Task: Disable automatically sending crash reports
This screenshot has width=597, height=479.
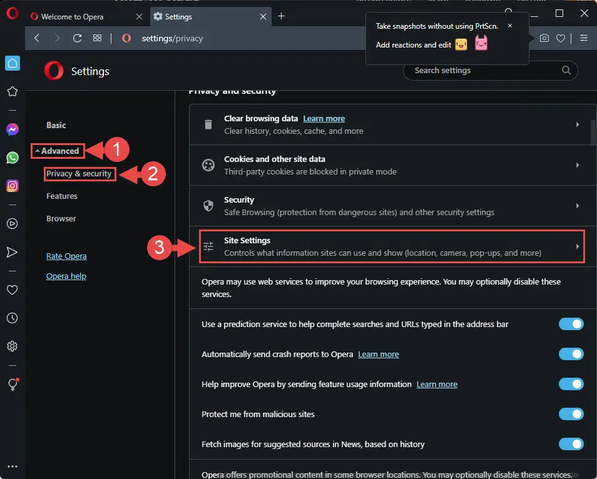Action: [571, 354]
